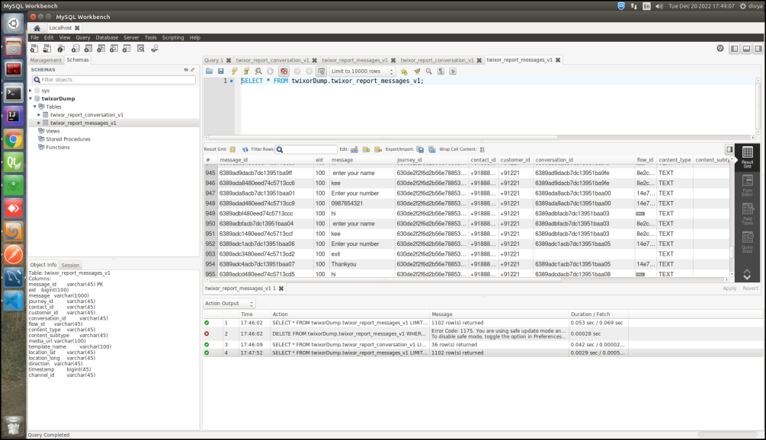Viewport: 766px width, 440px height.
Task: Toggle right sidebar visibility in top-right
Action: click(758, 48)
